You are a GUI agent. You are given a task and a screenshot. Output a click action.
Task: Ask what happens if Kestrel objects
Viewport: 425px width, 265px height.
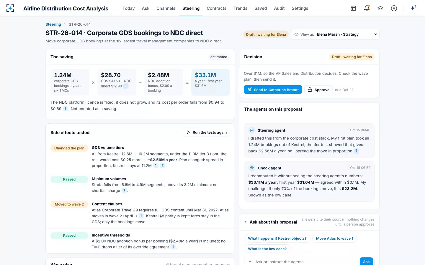[277, 238]
